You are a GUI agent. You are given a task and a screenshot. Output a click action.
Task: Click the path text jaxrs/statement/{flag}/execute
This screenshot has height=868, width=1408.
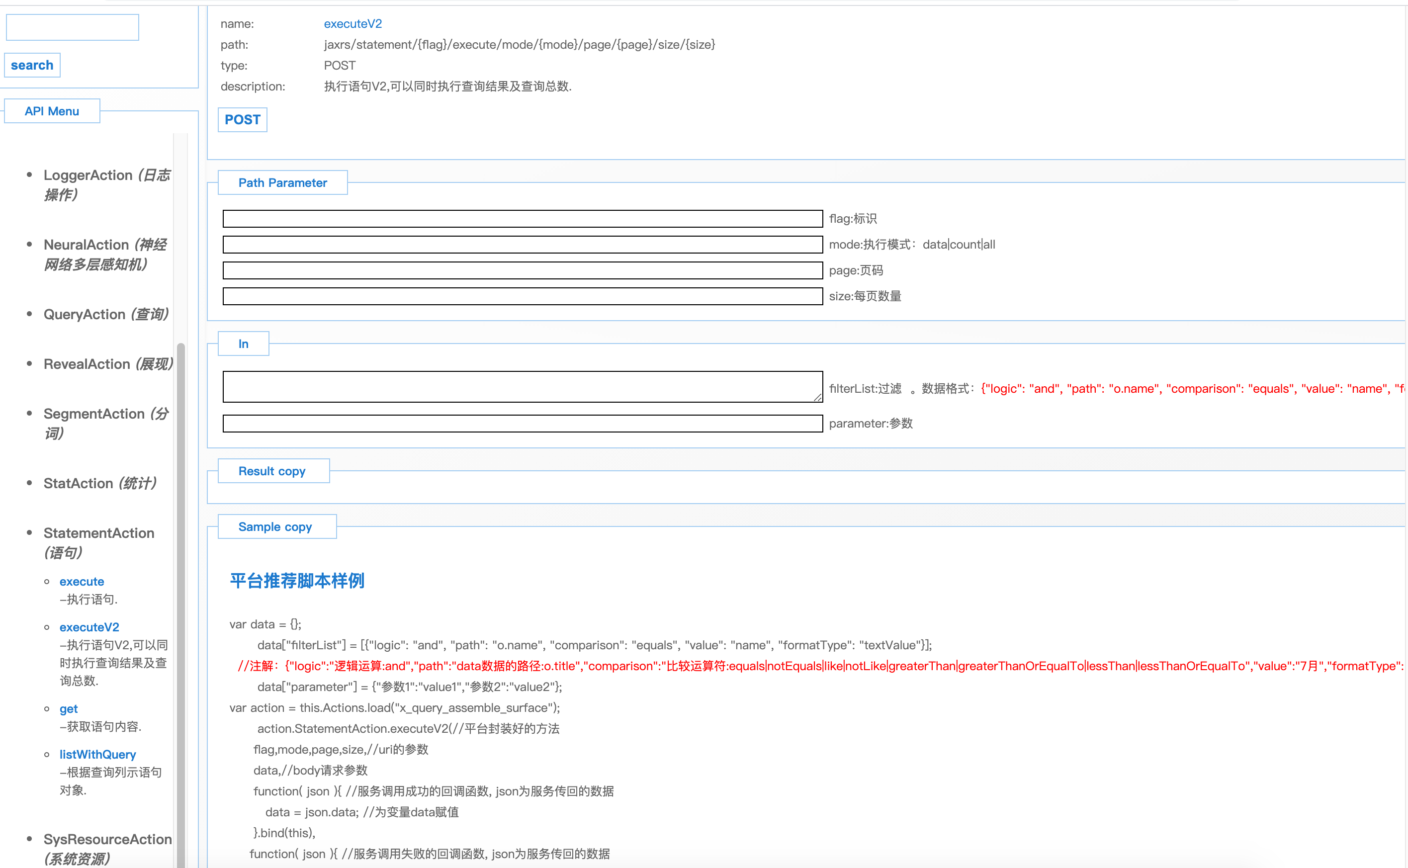[x=520, y=44]
